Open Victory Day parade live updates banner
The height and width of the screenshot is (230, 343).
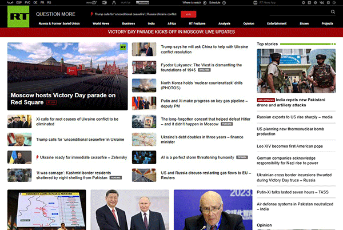tap(171, 32)
